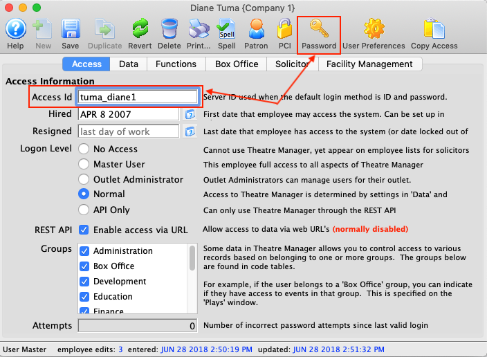This screenshot has height=357, width=487.
Task: Click the User Master status text
Action: (24, 349)
